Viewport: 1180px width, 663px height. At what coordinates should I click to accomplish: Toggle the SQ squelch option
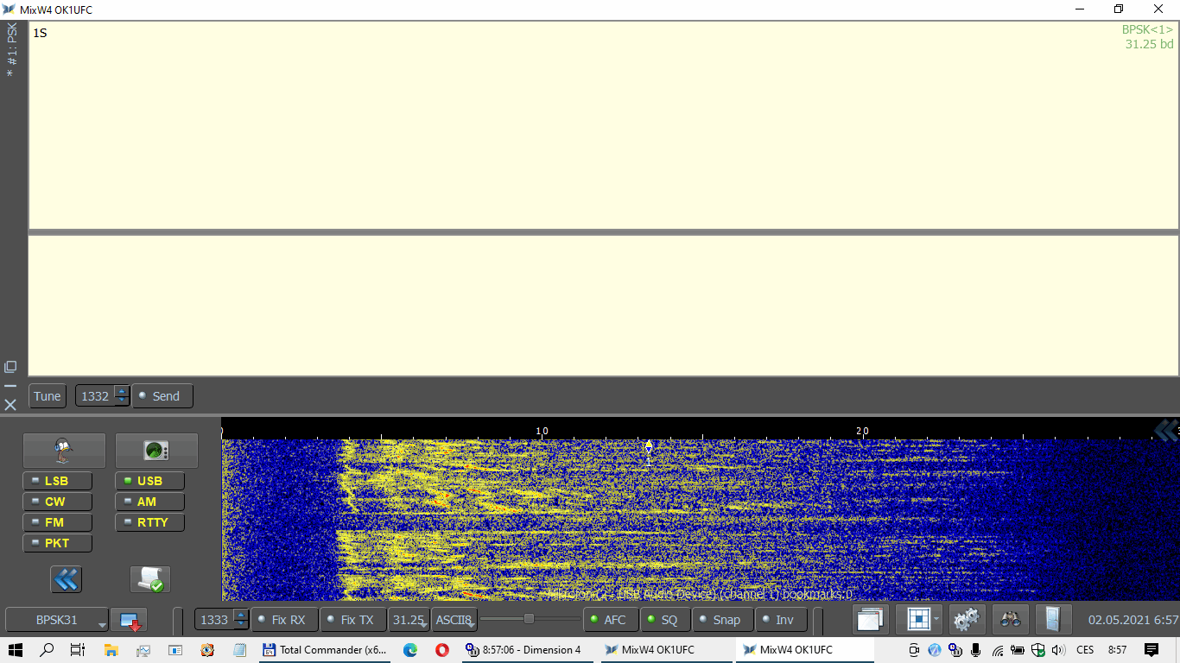[663, 620]
